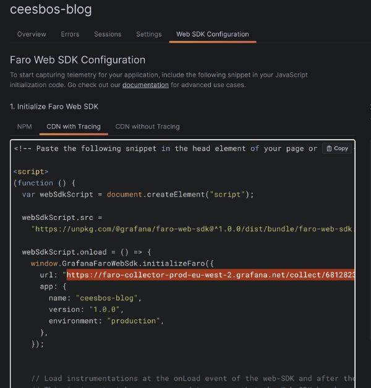
Task: Click the environment value "production" in the code
Action: click(135, 321)
